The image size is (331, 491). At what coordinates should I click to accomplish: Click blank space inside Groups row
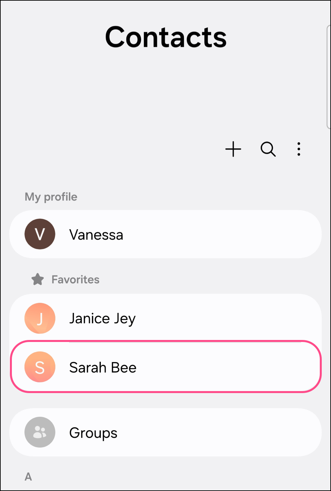(231, 432)
